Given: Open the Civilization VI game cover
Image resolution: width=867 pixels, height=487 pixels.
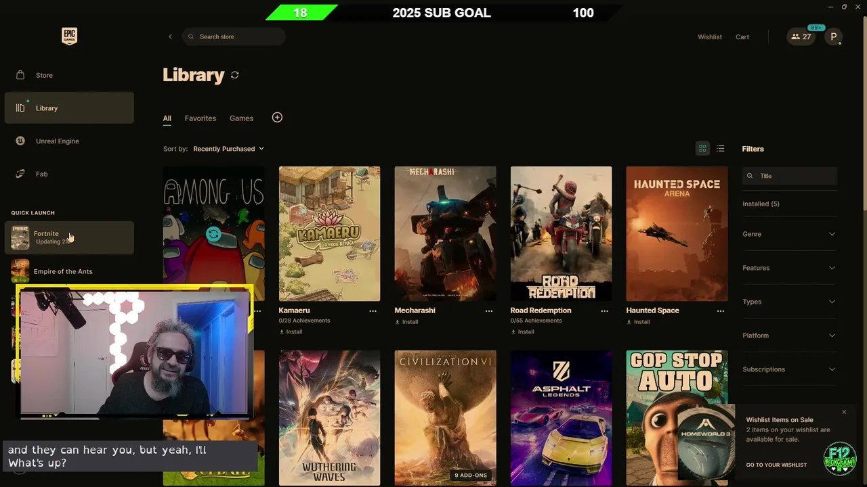Looking at the screenshot, I should [x=445, y=417].
